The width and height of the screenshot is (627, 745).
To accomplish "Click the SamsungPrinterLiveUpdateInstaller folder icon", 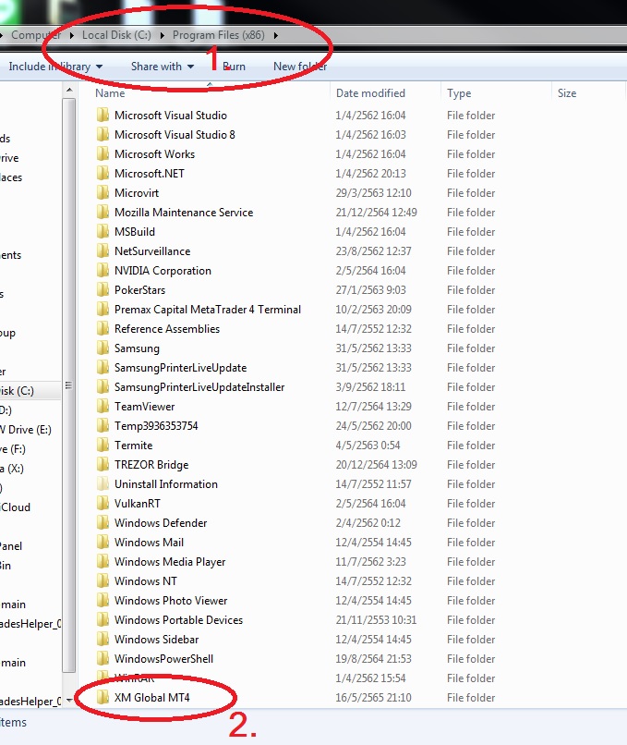I will tap(102, 387).
